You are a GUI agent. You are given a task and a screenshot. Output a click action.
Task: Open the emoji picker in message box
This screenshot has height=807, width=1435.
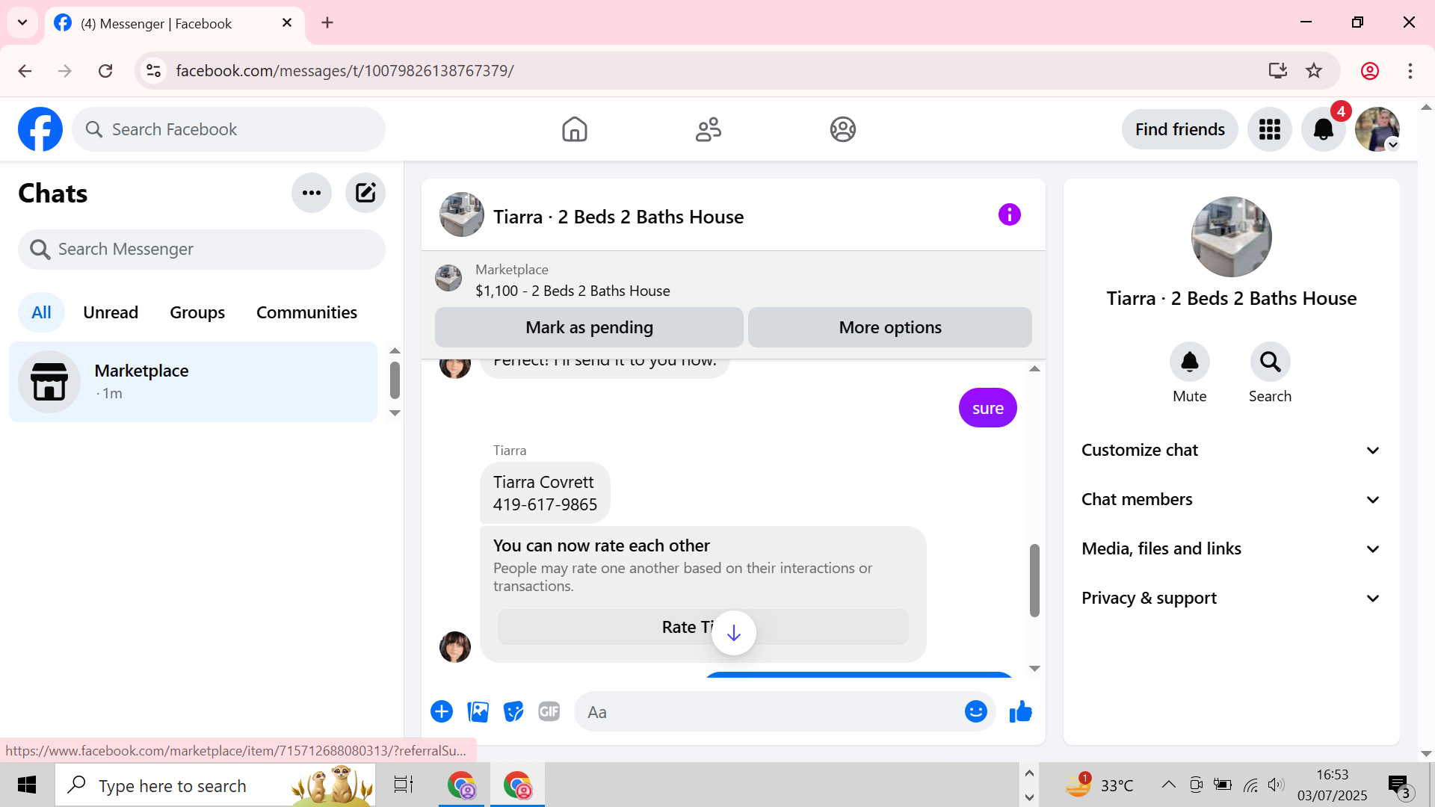(975, 712)
